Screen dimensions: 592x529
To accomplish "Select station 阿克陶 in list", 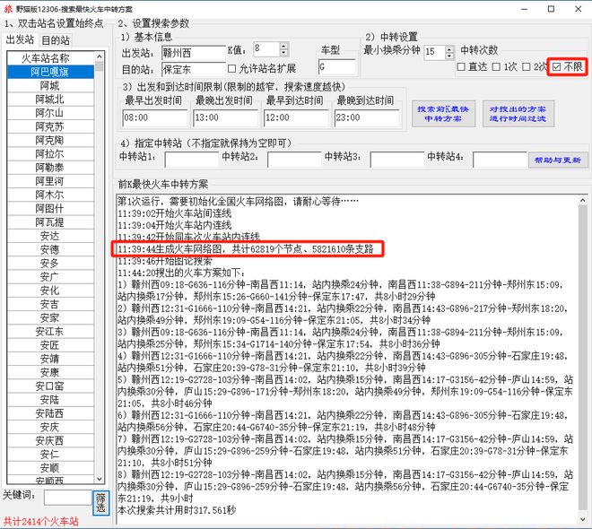I will 50,141.
